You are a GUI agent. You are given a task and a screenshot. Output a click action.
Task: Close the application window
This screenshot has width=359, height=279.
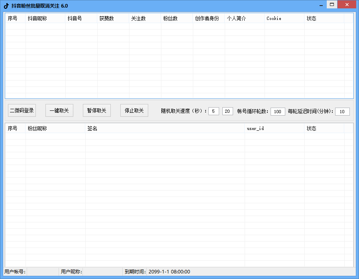click(x=347, y=4)
